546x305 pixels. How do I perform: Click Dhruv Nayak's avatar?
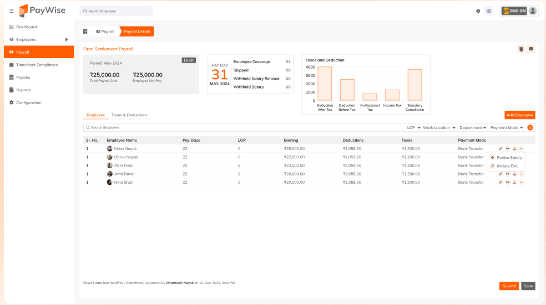110,157
